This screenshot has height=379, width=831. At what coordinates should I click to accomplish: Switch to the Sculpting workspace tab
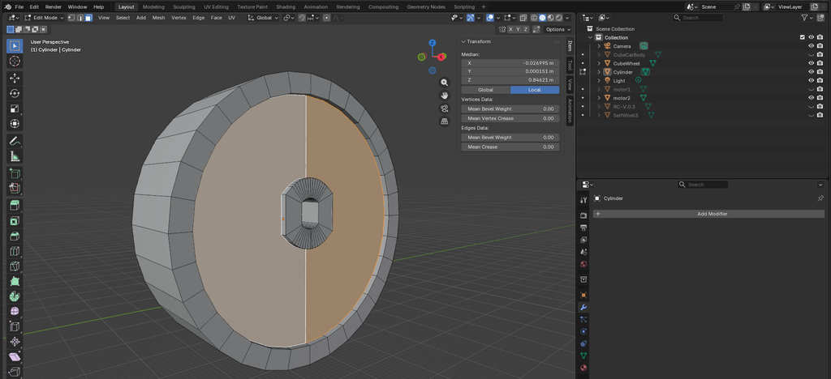click(x=184, y=6)
